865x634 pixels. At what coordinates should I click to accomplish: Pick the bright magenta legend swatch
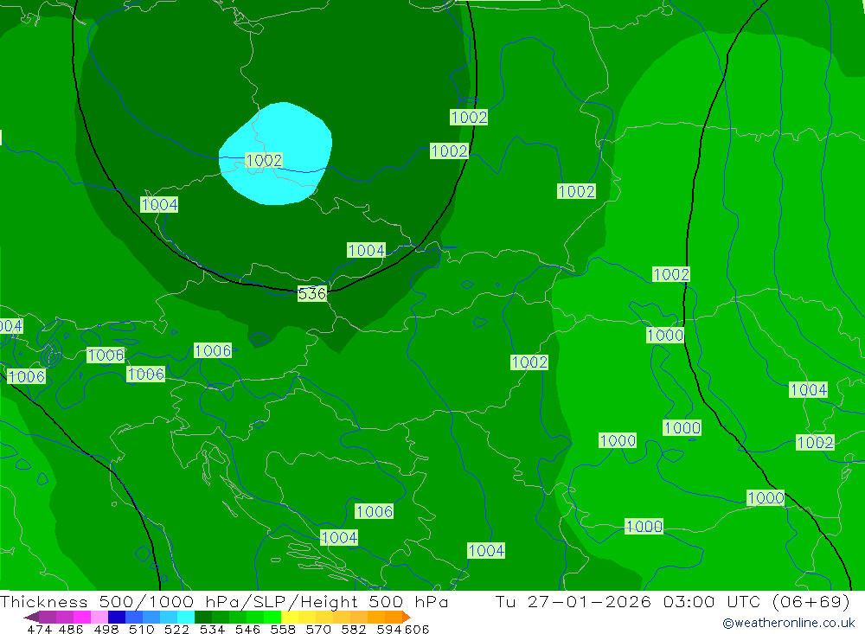(x=82, y=617)
